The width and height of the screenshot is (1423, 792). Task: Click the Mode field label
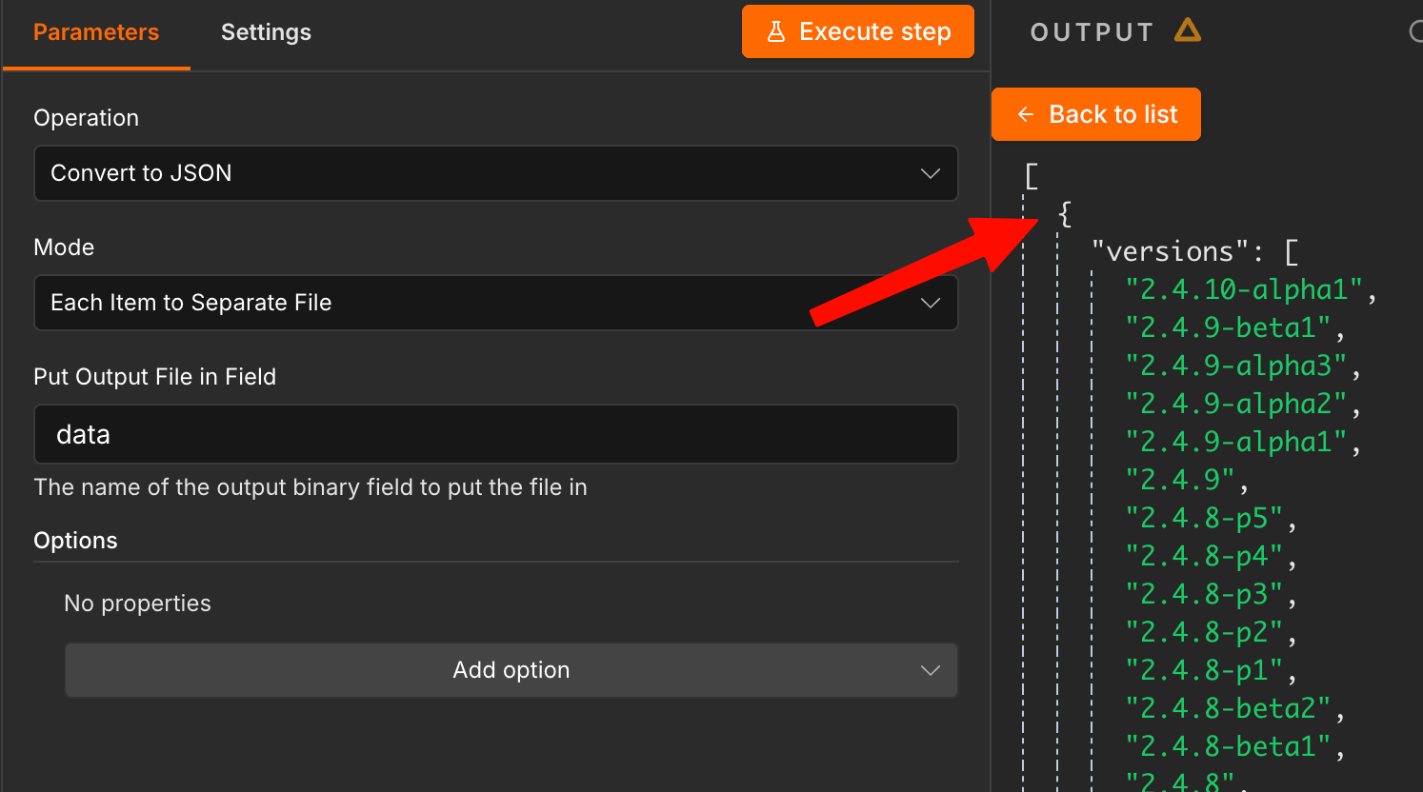coord(64,247)
